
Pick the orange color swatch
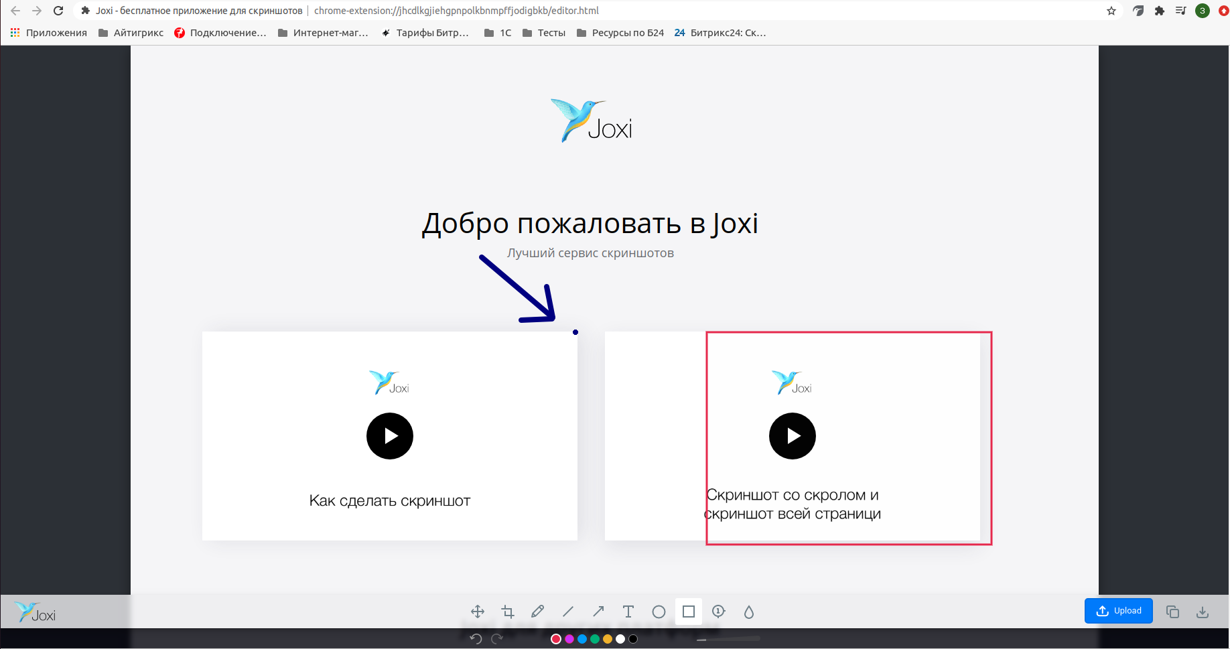[608, 639]
